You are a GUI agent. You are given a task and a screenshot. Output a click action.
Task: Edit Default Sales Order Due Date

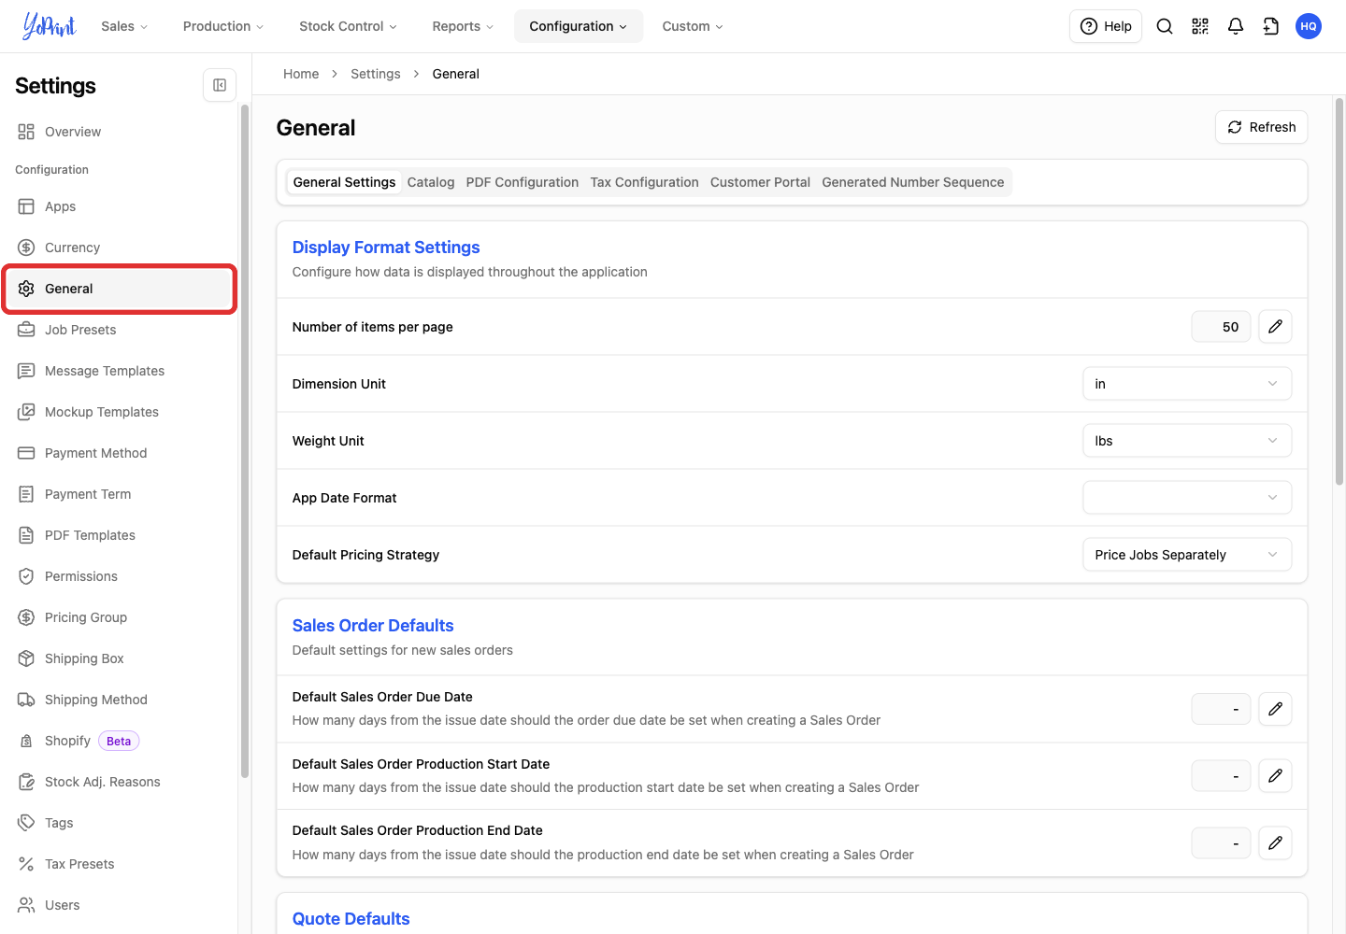pyautogui.click(x=1275, y=709)
